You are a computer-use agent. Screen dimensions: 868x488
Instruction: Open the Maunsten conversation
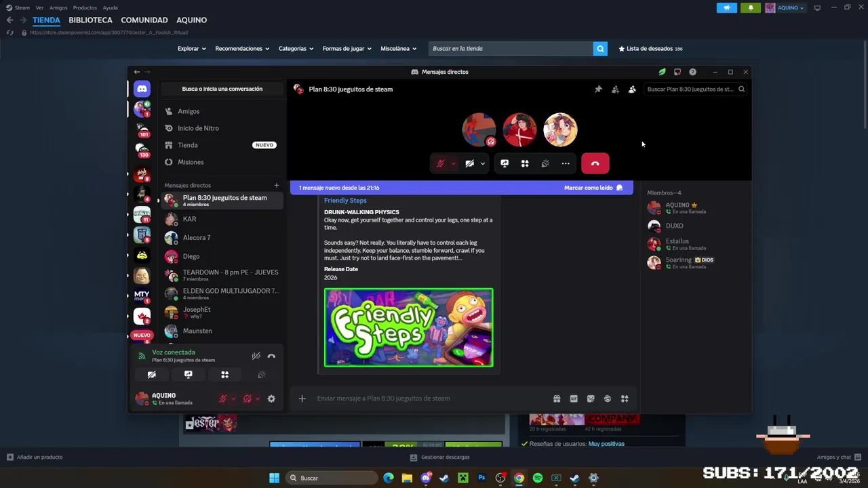pos(222,331)
